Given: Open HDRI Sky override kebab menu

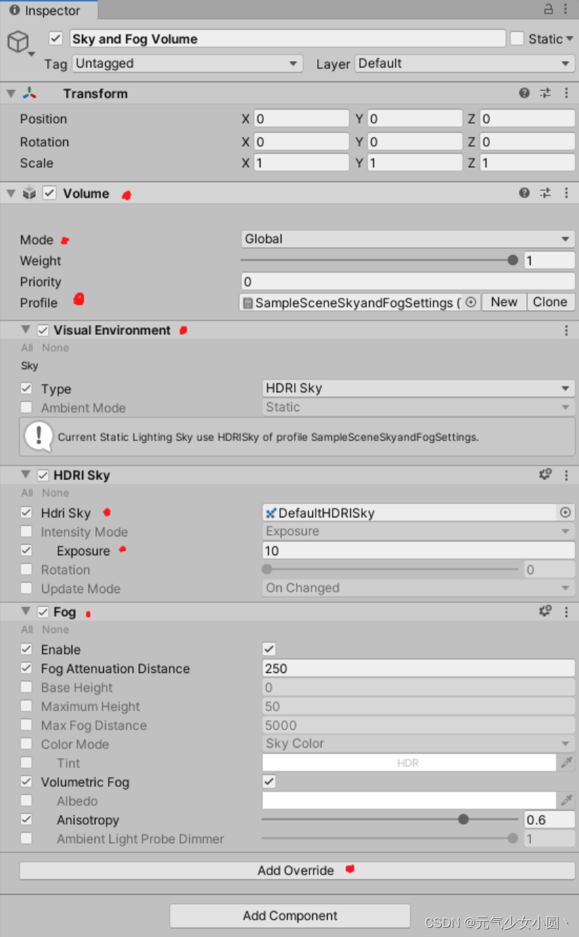Looking at the screenshot, I should (x=566, y=475).
